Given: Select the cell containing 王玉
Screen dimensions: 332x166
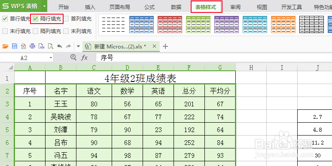Looking at the screenshot, I should 61,104.
